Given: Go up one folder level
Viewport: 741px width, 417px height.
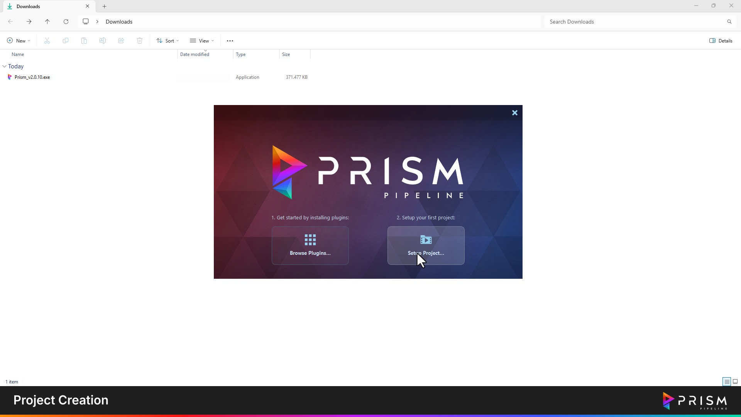Looking at the screenshot, I should tap(47, 22).
